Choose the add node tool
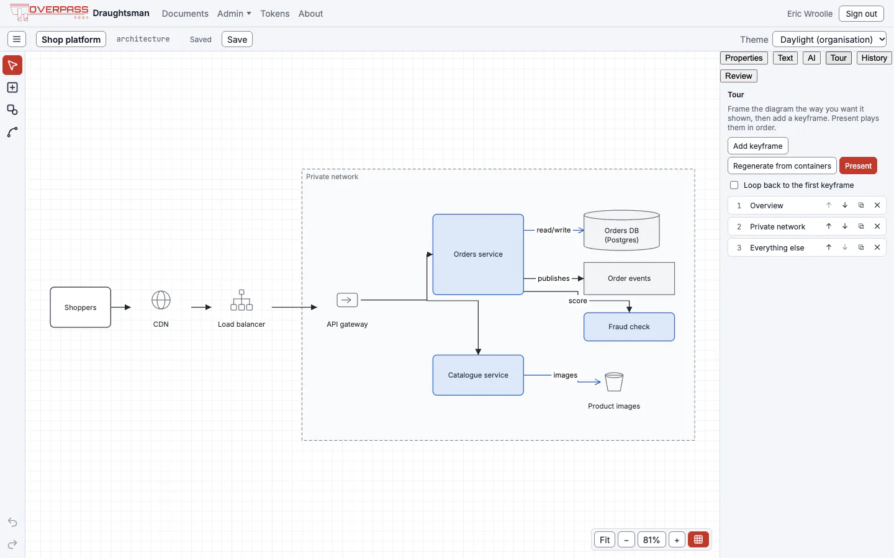 [12, 87]
